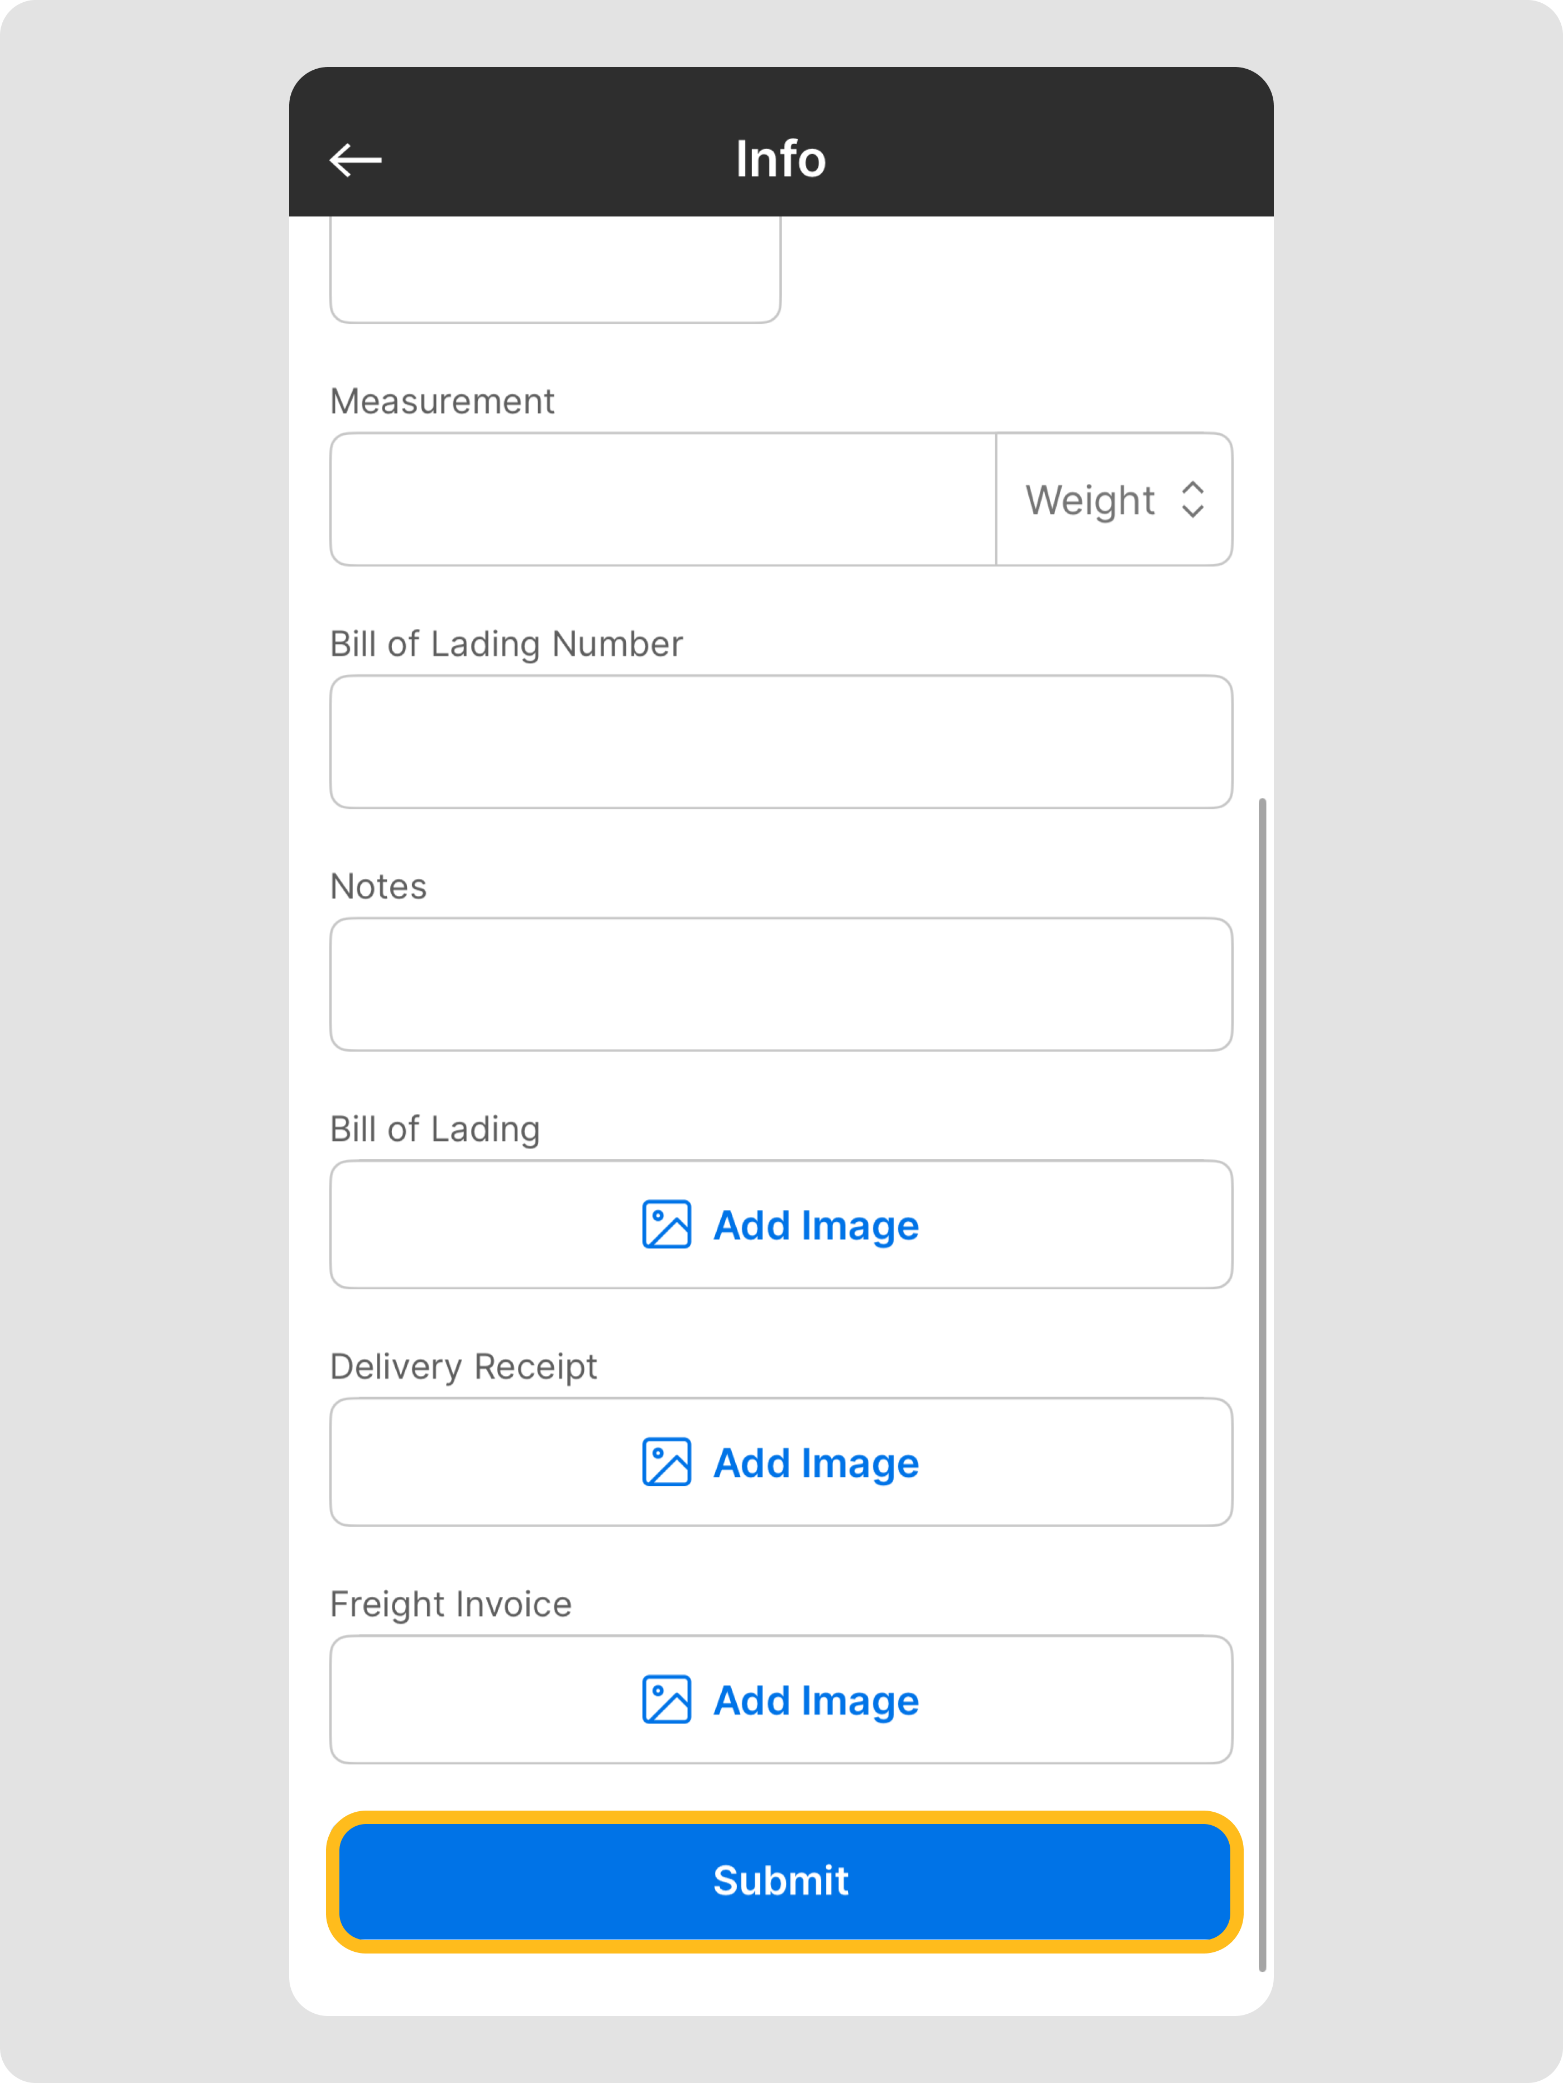Click into the Bill of Lading Number field

[780, 742]
